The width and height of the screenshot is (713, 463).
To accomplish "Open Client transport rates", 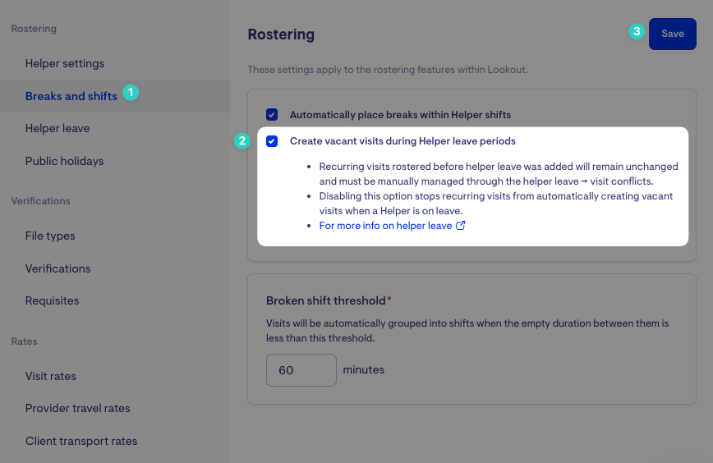I will pos(81,441).
